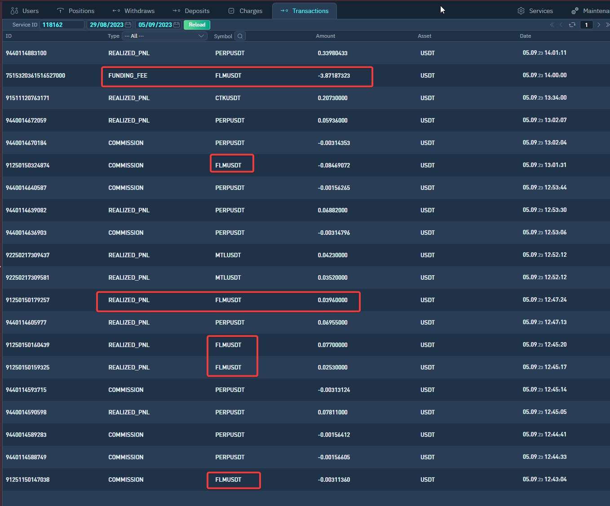610x506 pixels.
Task: Select transaction ID 9440014640587
Action: pos(26,188)
